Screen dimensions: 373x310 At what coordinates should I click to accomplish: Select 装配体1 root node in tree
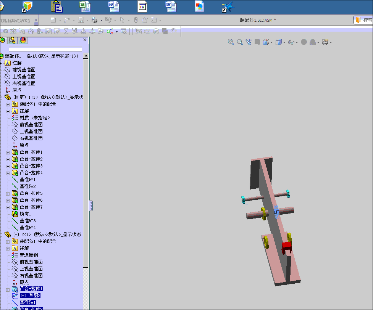click(x=41, y=56)
